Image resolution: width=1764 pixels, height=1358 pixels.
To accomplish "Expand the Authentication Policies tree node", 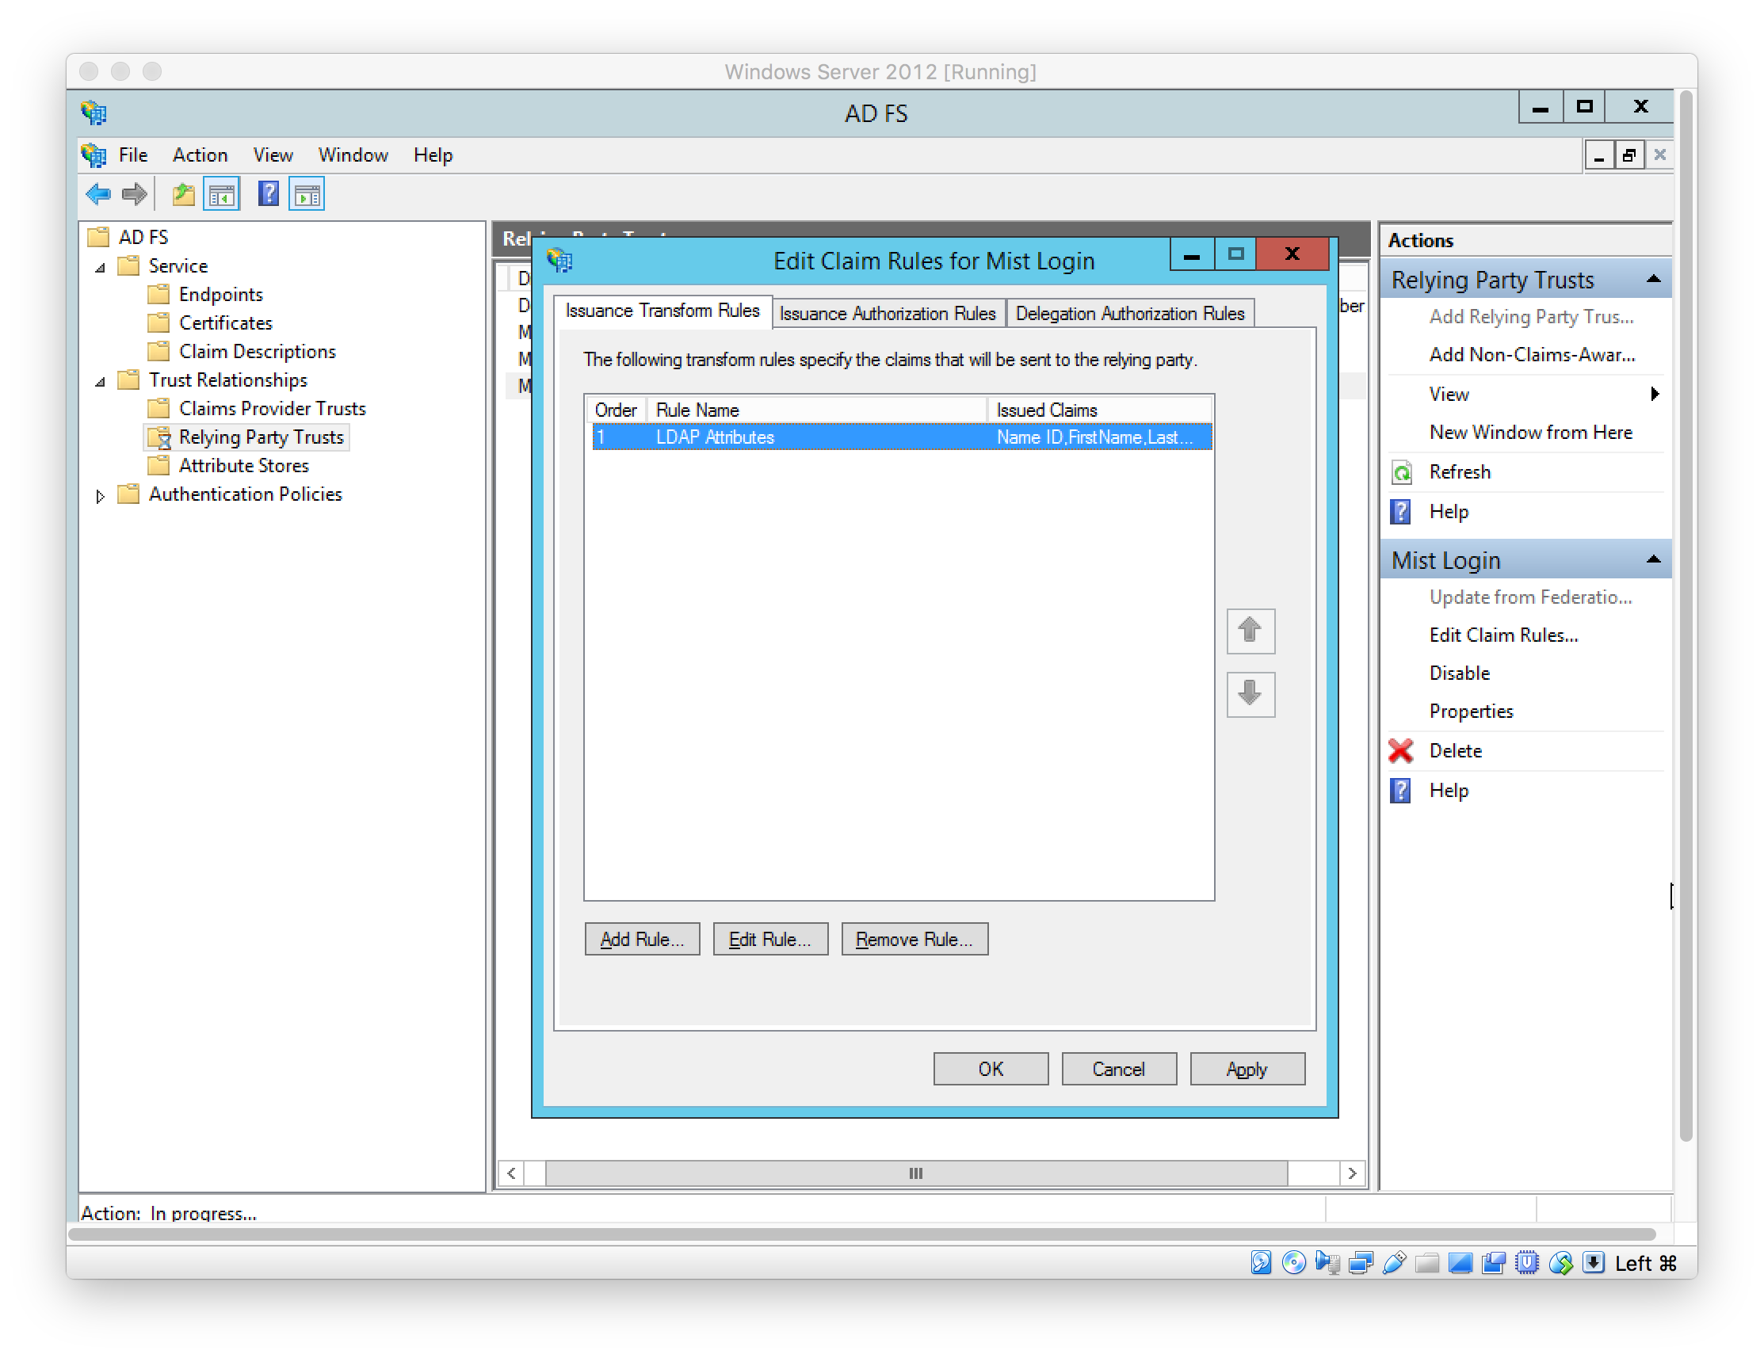I will pos(100,496).
